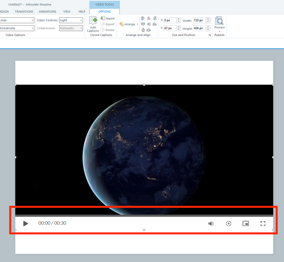Image resolution: width=284 pixels, height=262 pixels.
Task: Click the X position input field
Action: click(170, 20)
